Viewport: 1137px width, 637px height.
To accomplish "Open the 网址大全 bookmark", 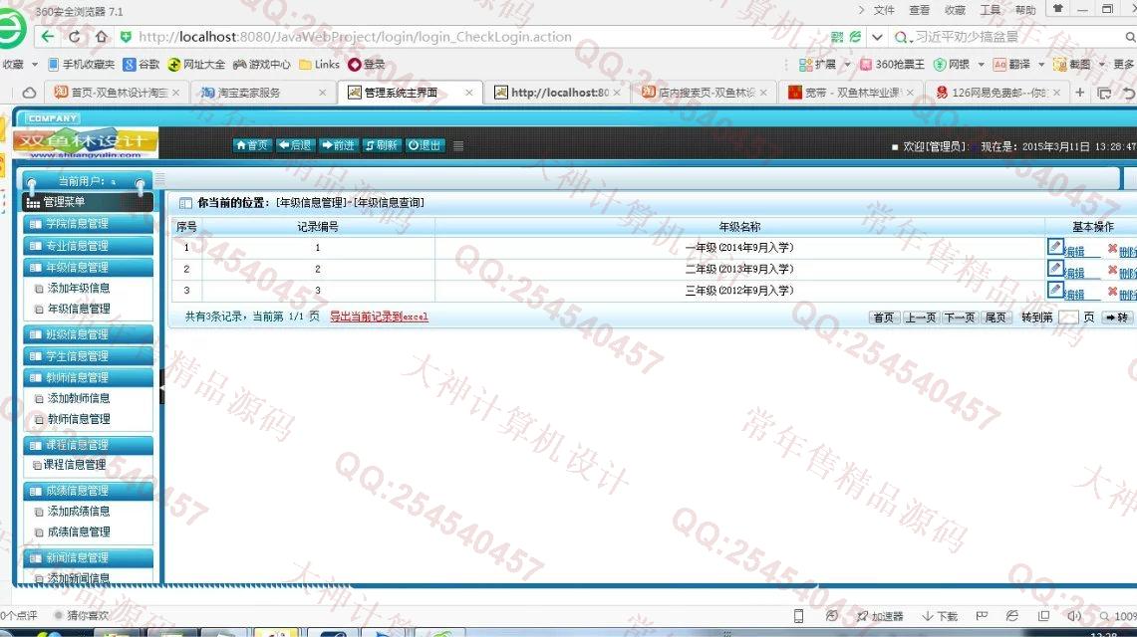I will point(195,65).
